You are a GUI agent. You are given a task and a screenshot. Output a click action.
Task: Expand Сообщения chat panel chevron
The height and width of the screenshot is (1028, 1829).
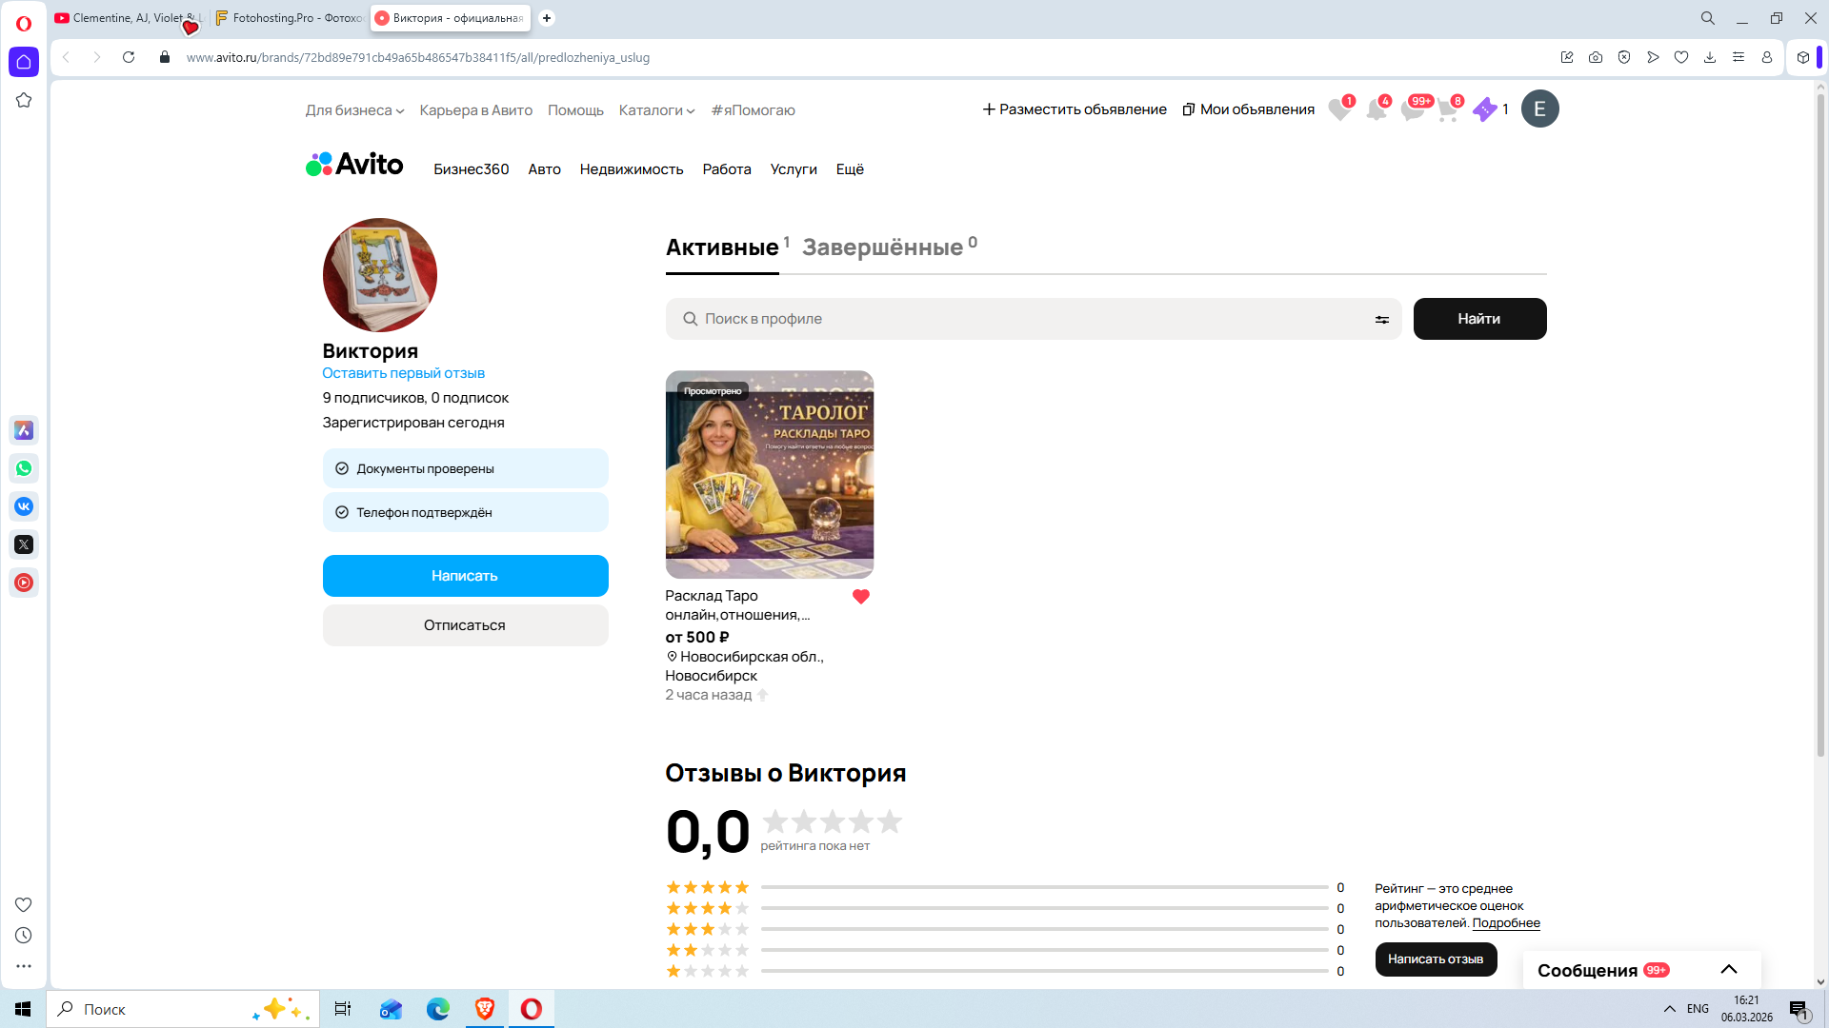pyautogui.click(x=1728, y=970)
